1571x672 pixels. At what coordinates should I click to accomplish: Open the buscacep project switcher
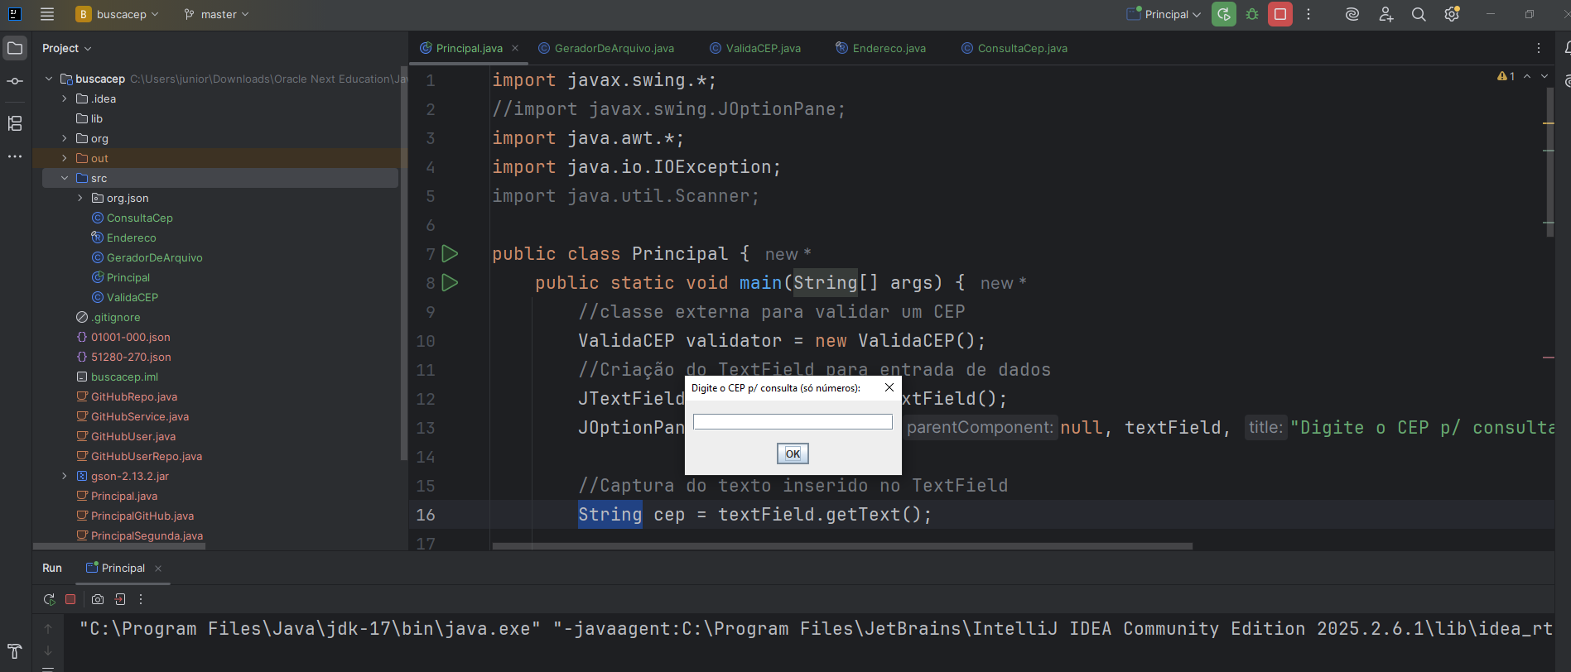pyautogui.click(x=117, y=14)
